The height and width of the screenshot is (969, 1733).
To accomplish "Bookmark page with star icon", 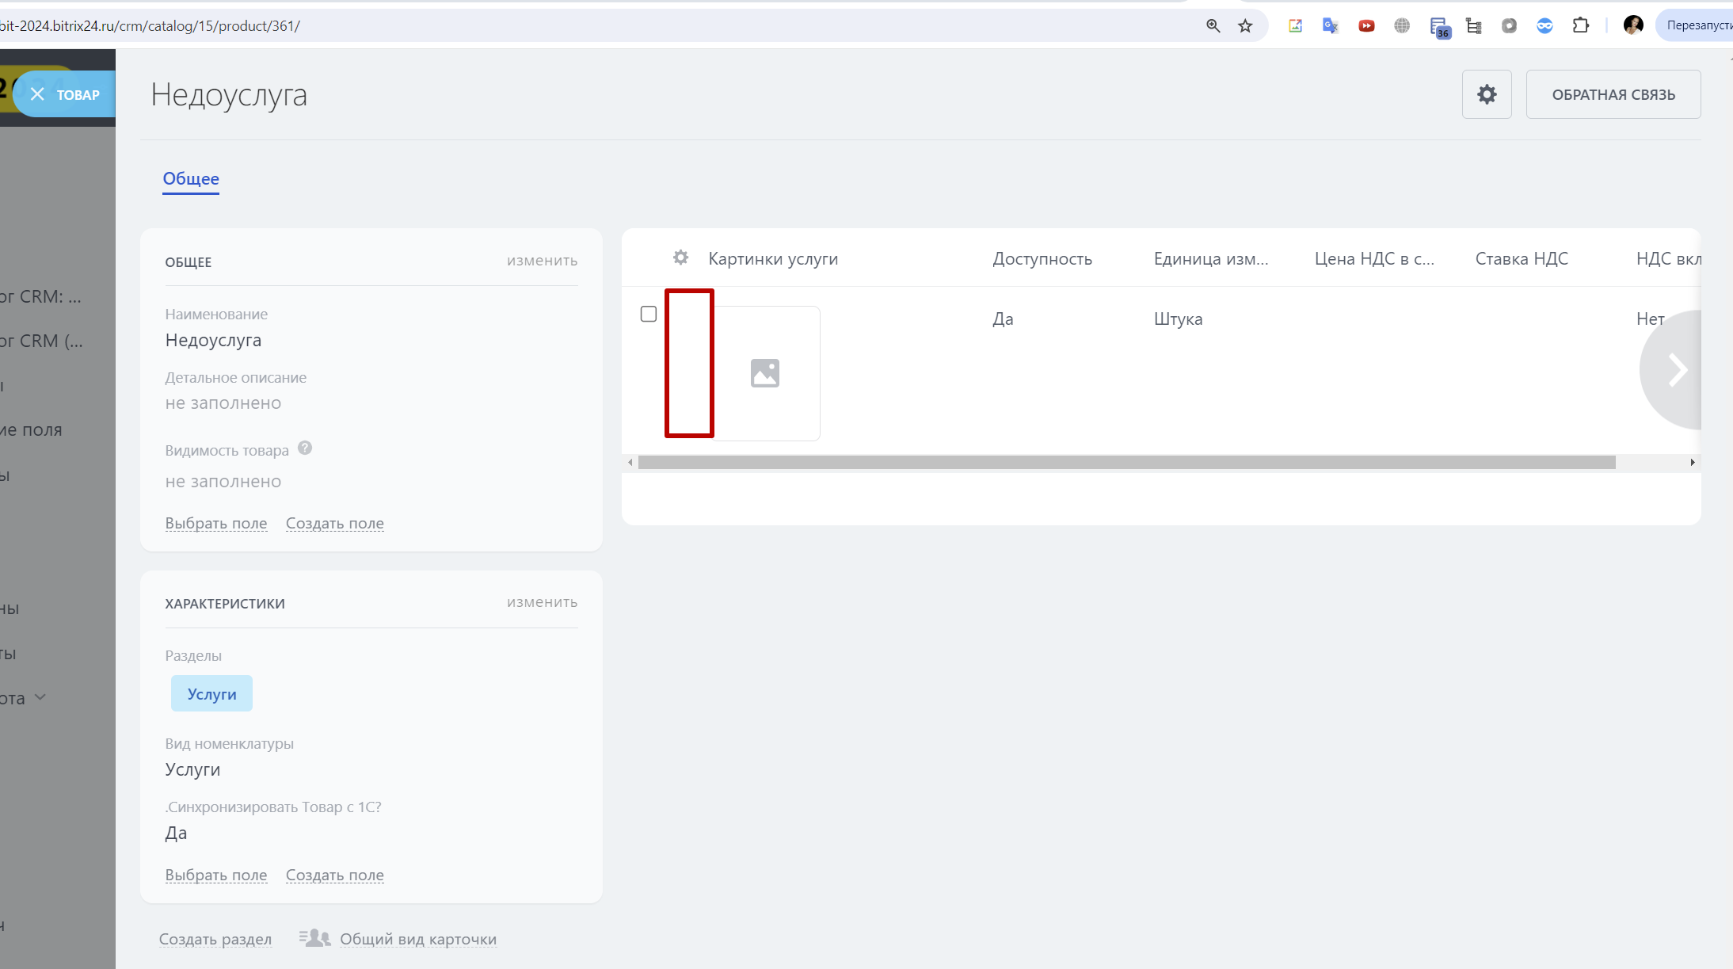I will pos(1245,26).
